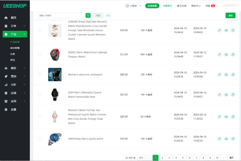The image size is (241, 161).
Task: Edit the 2024 Men's Minimalist Quartz watch
Action: tap(219, 95)
